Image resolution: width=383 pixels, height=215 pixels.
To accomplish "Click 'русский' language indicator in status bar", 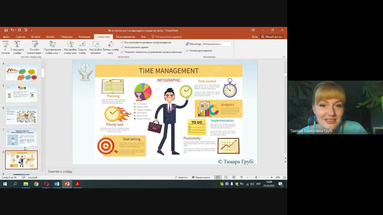I will point(33,177).
